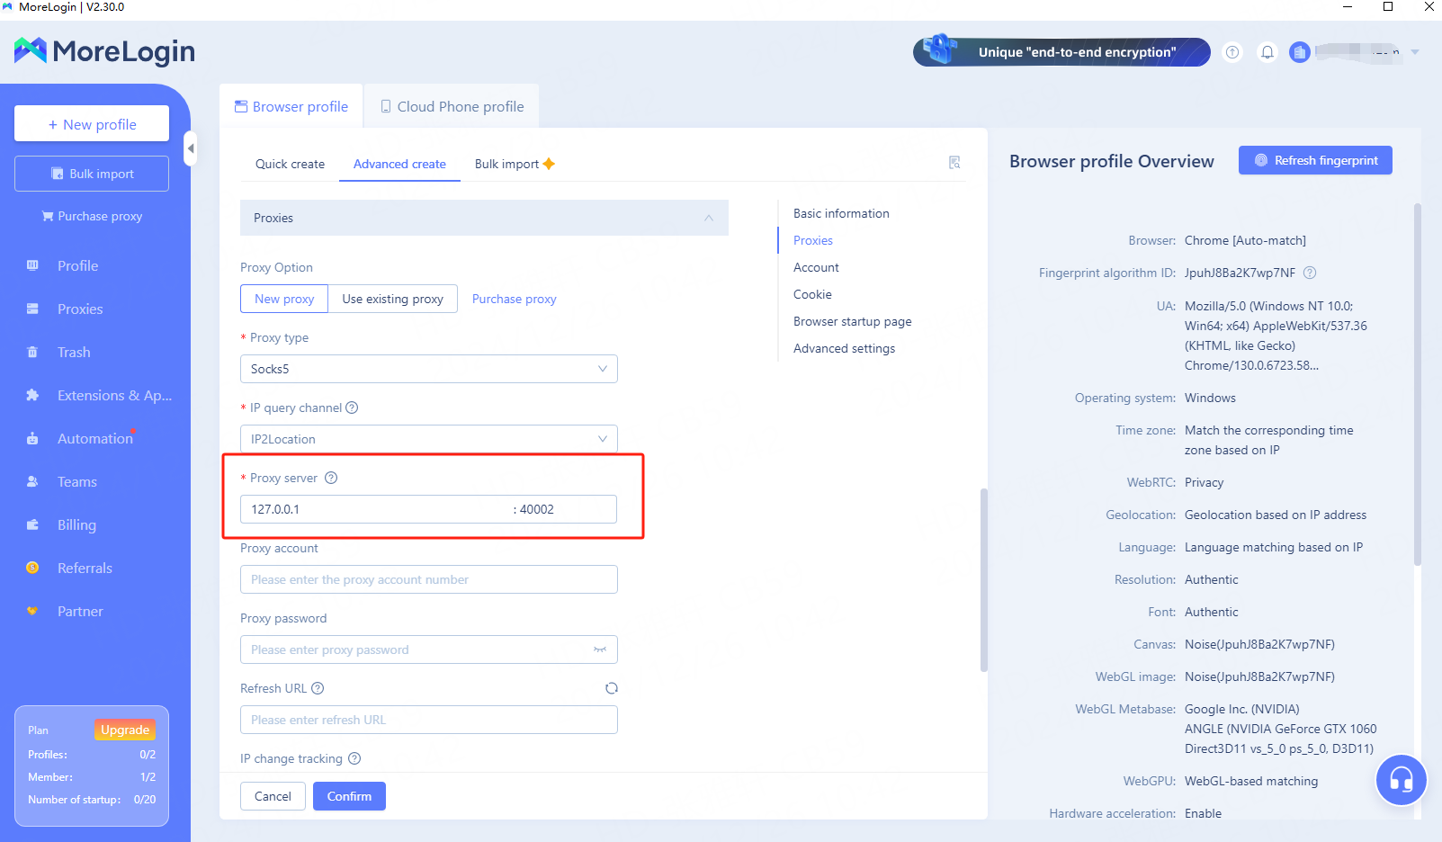Click the upload arrow icon in header
The height and width of the screenshot is (842, 1442).
1232,52
